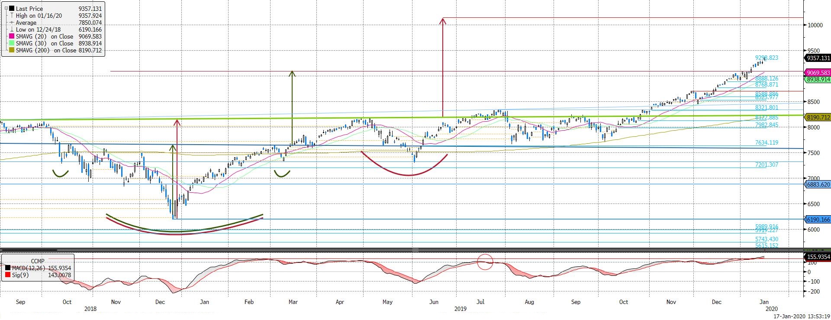Click the magenta SMAVG (20) color swatch
This screenshot has width=831, height=320.
click(x=11, y=37)
